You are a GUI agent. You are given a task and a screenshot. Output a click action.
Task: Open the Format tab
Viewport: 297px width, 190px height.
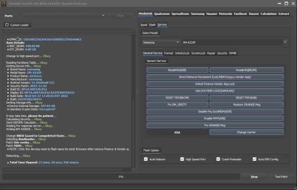pos(169,53)
